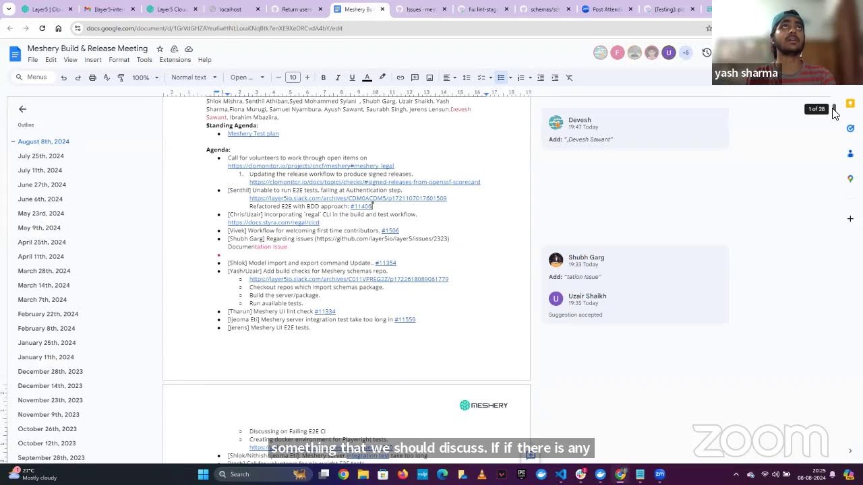
Task: Reload the page in the browser
Action: [x=42, y=28]
